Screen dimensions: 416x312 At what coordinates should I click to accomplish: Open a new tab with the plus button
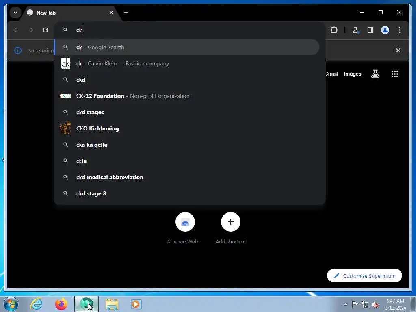(126, 13)
